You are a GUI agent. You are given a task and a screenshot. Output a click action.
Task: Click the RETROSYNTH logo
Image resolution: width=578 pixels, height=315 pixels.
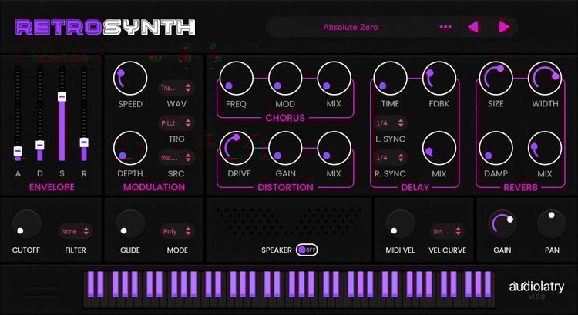click(x=105, y=27)
